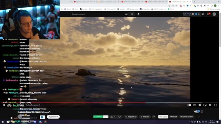Viewport: 221px width, 124px height.
Task: Dislike the video with thumbs down
Action: click(119, 117)
